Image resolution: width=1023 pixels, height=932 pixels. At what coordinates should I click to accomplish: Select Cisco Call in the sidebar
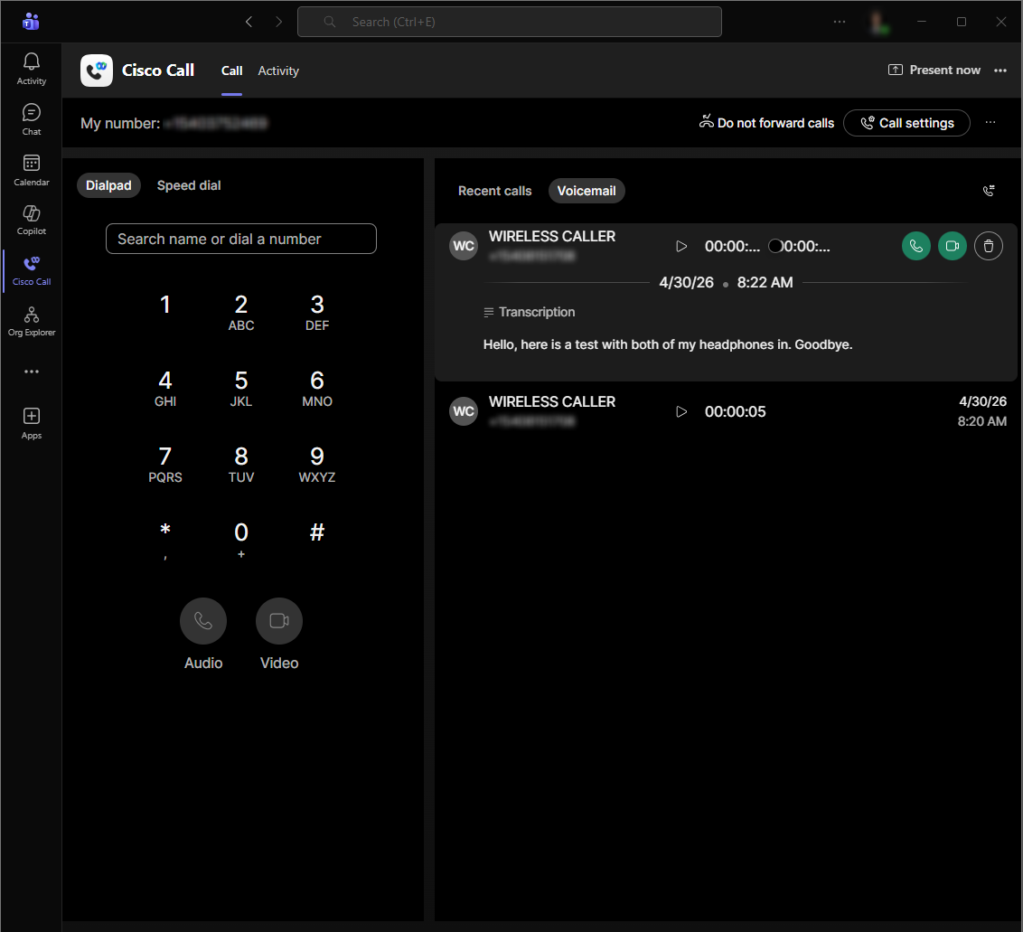tap(32, 271)
